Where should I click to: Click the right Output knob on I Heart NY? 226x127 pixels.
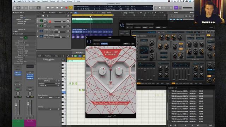tap(119, 71)
